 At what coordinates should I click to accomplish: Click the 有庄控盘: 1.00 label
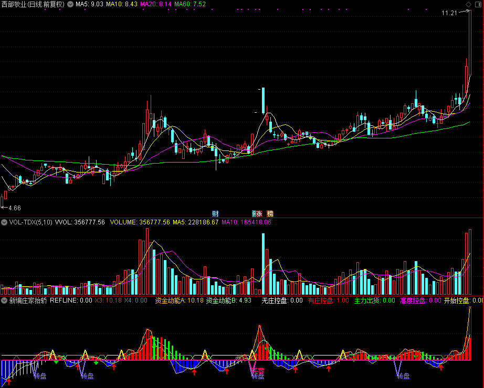click(x=329, y=300)
